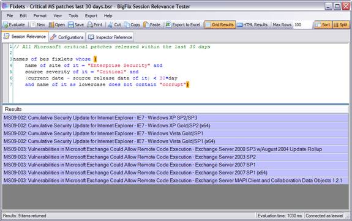The height and width of the screenshot is (221, 352).
Task: Create a new query with New
Action: 38,24
